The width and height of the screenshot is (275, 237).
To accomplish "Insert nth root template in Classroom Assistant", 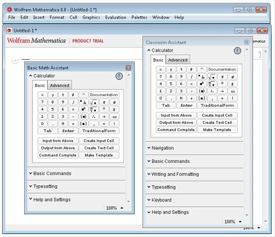I will click(212, 84).
